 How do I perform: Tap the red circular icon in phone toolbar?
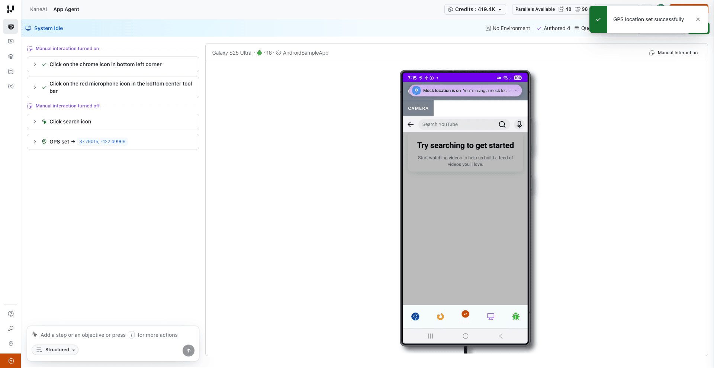point(465,314)
